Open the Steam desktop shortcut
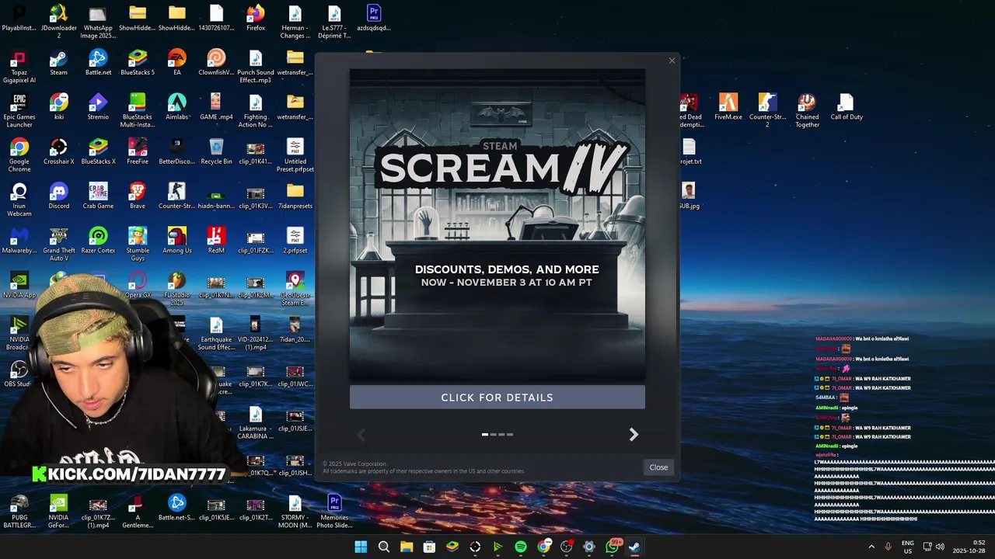This screenshot has height=559, width=995. click(x=58, y=63)
